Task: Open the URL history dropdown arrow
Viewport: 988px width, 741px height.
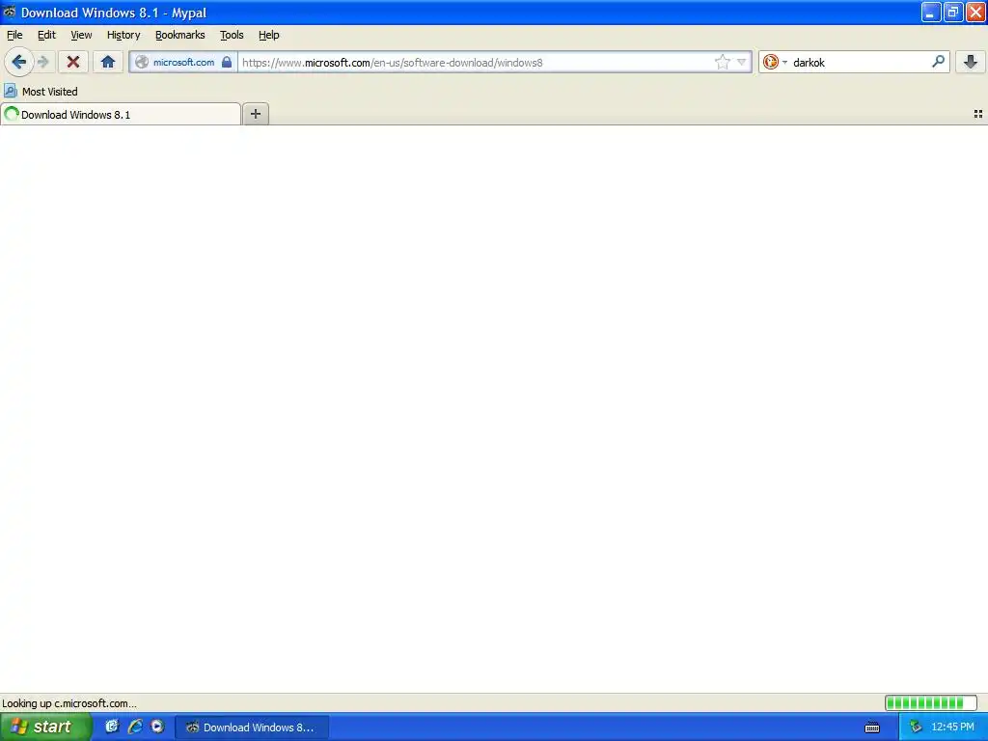Action: point(742,62)
